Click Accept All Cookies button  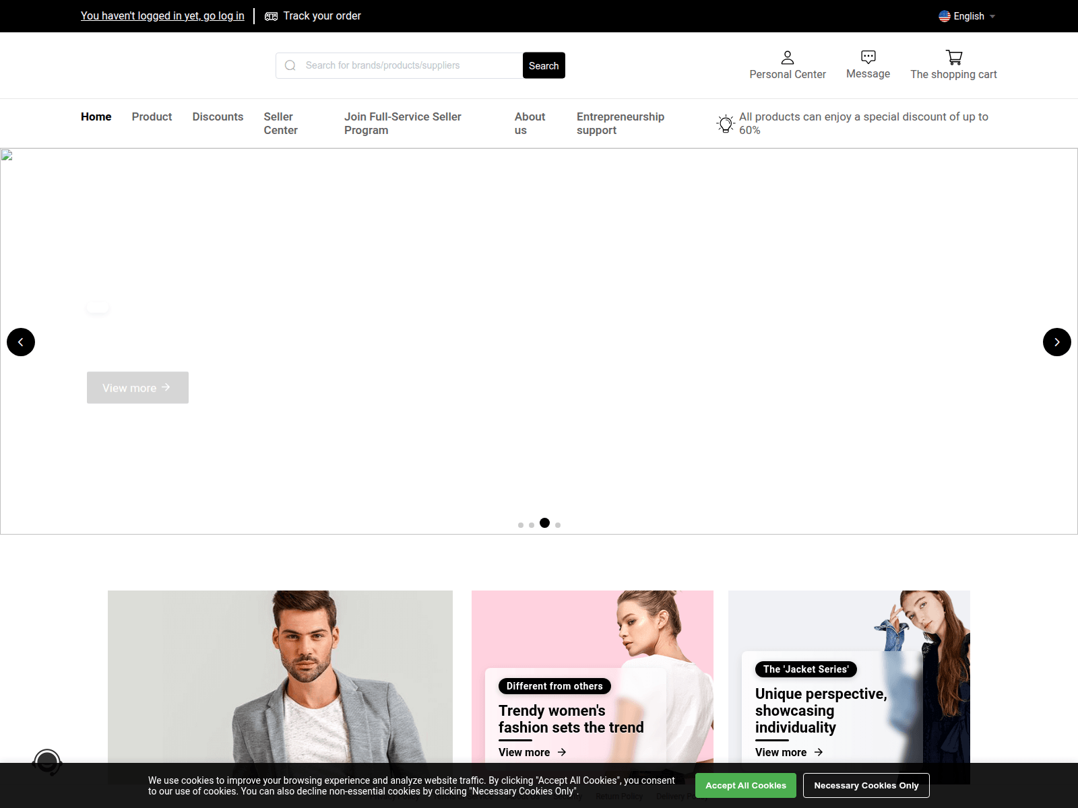[745, 785]
